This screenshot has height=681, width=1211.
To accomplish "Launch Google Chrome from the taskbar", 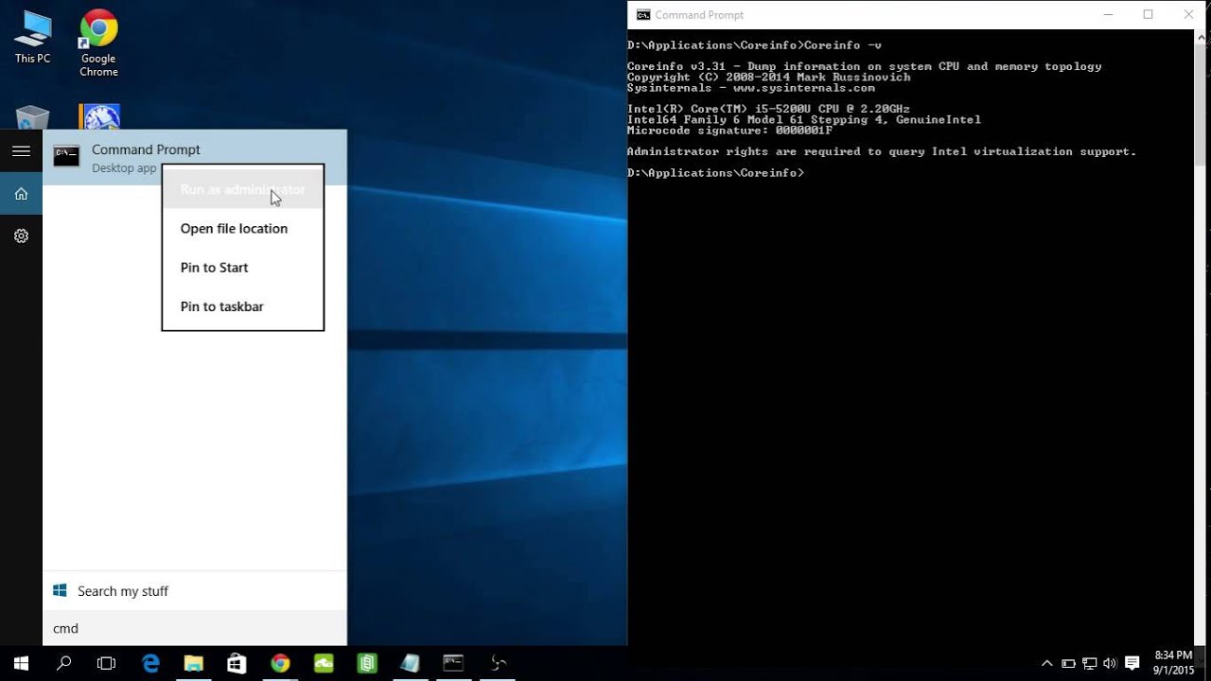I will pos(280,662).
